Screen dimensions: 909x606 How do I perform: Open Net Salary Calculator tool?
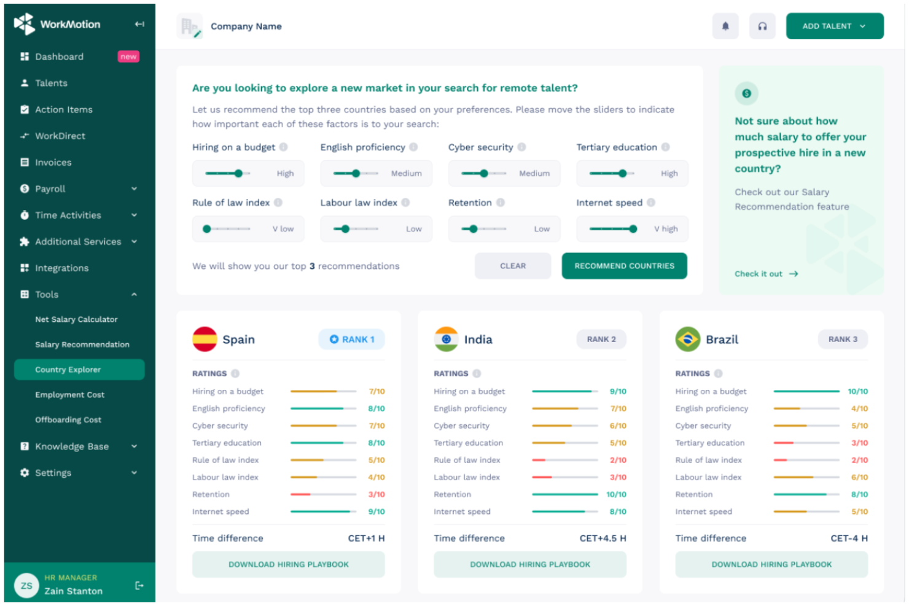click(x=76, y=319)
